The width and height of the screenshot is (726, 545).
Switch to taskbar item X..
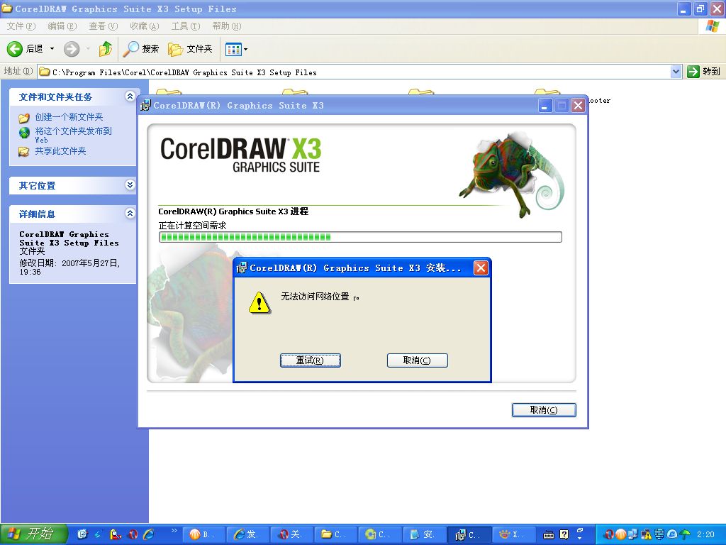point(514,534)
